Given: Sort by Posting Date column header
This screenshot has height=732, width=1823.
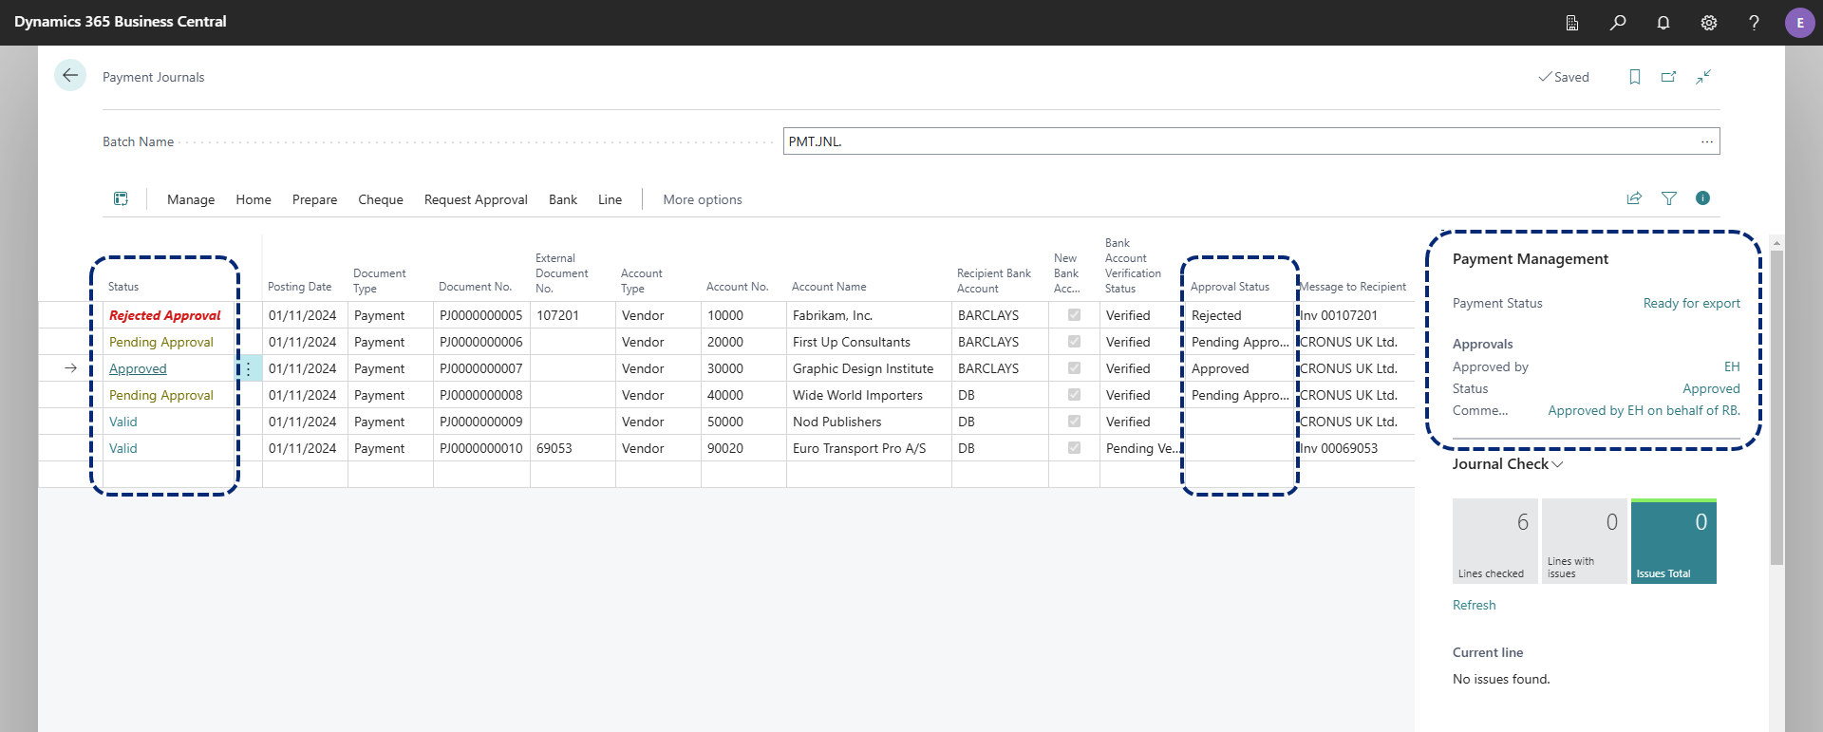Looking at the screenshot, I should pos(299,287).
